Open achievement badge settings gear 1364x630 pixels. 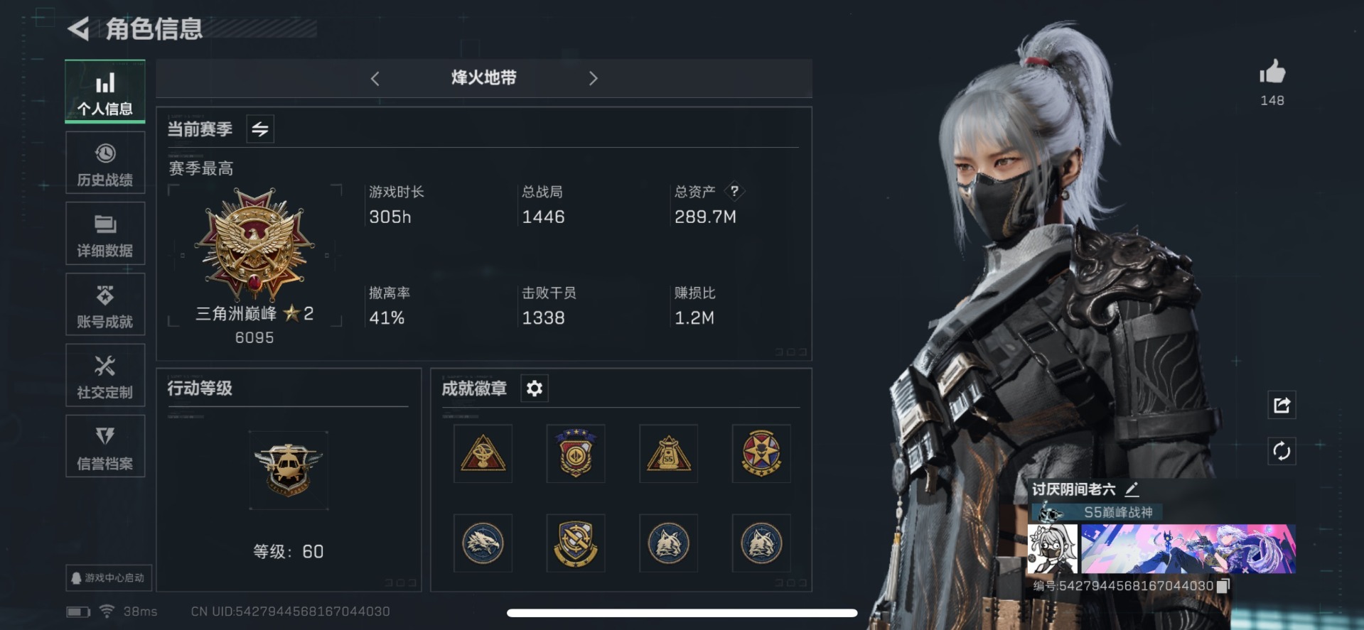pos(535,389)
